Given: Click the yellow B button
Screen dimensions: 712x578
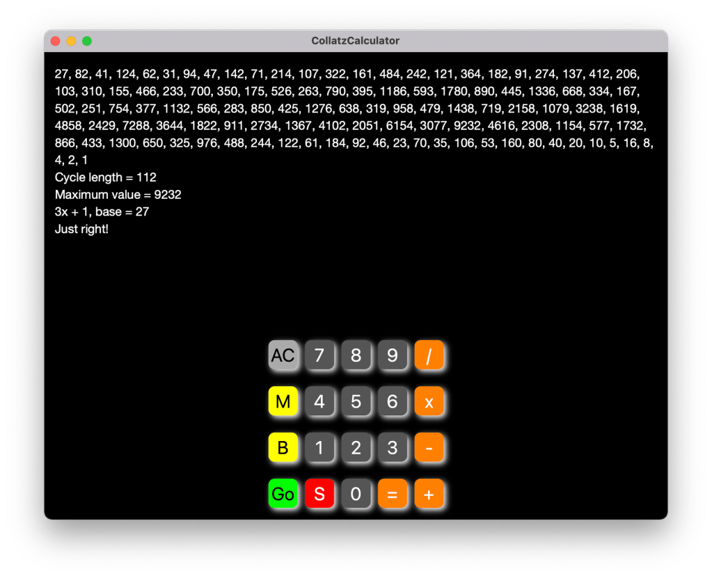Looking at the screenshot, I should click(283, 448).
